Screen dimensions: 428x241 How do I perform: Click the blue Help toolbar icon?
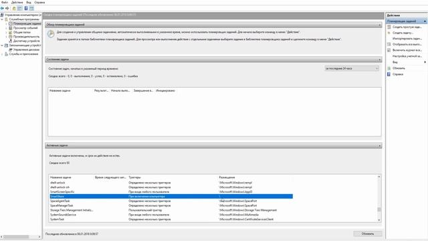point(26,8)
